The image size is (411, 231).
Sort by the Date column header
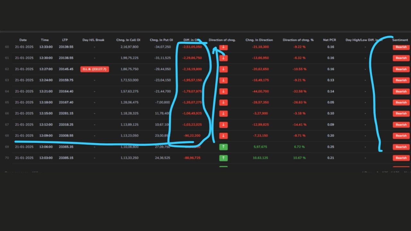tap(23, 40)
